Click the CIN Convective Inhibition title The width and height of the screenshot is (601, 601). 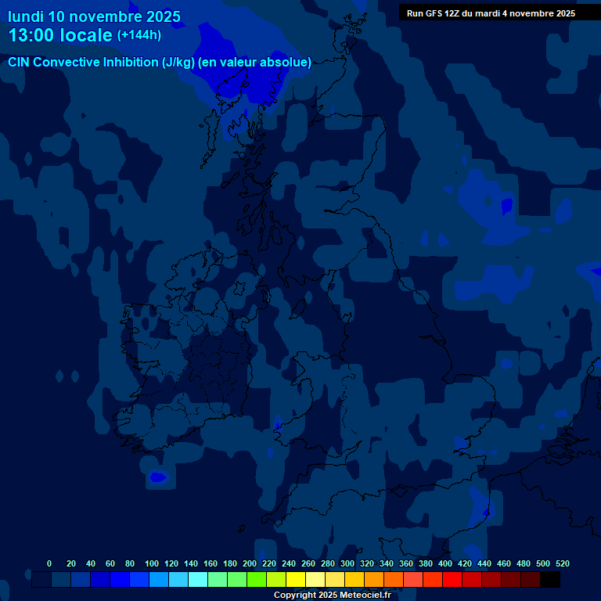click(160, 63)
